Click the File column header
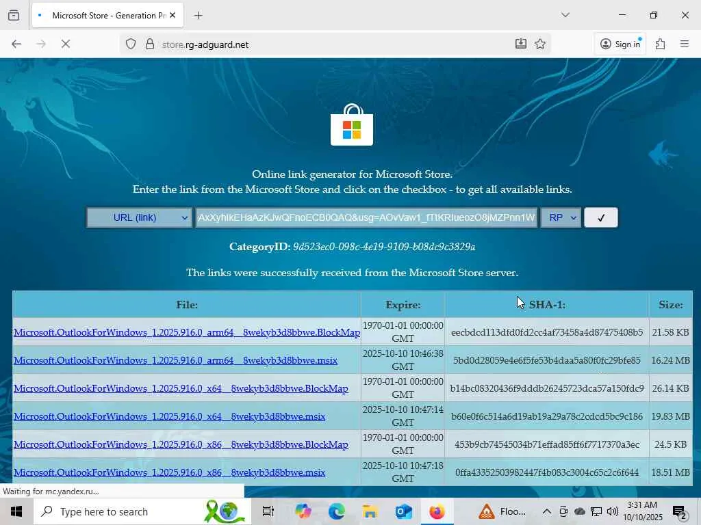Viewport: 701px width, 525px height. coord(186,304)
